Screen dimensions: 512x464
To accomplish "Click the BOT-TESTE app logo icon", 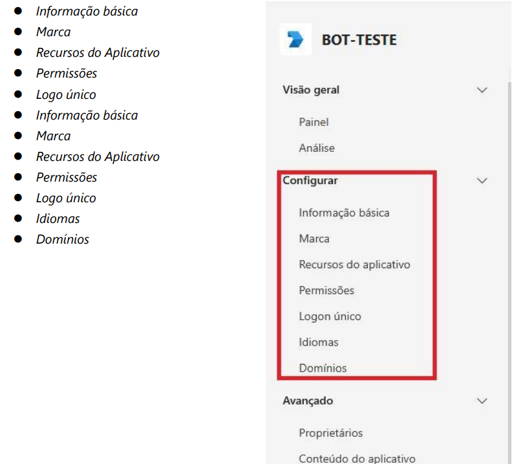I will pyautogui.click(x=295, y=40).
